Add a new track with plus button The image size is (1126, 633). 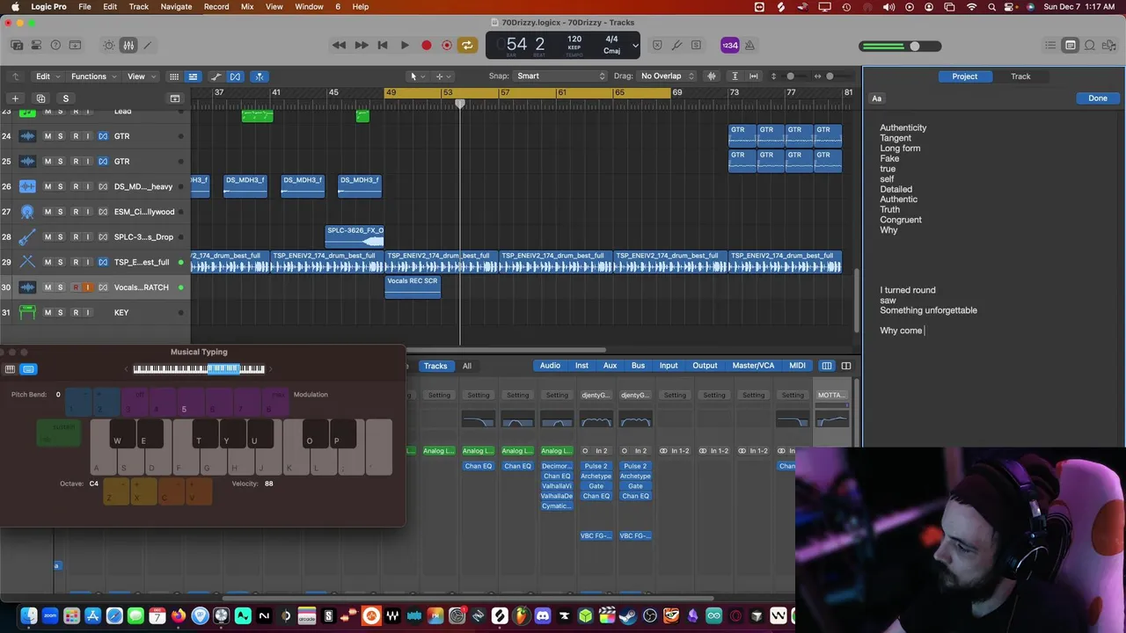15,98
